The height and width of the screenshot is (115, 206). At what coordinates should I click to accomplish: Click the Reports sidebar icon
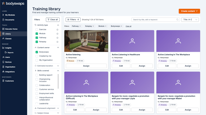(6, 52)
